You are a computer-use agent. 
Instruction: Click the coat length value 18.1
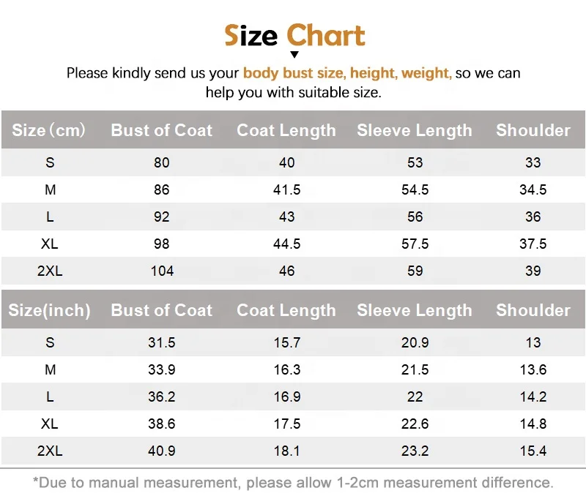tap(286, 451)
